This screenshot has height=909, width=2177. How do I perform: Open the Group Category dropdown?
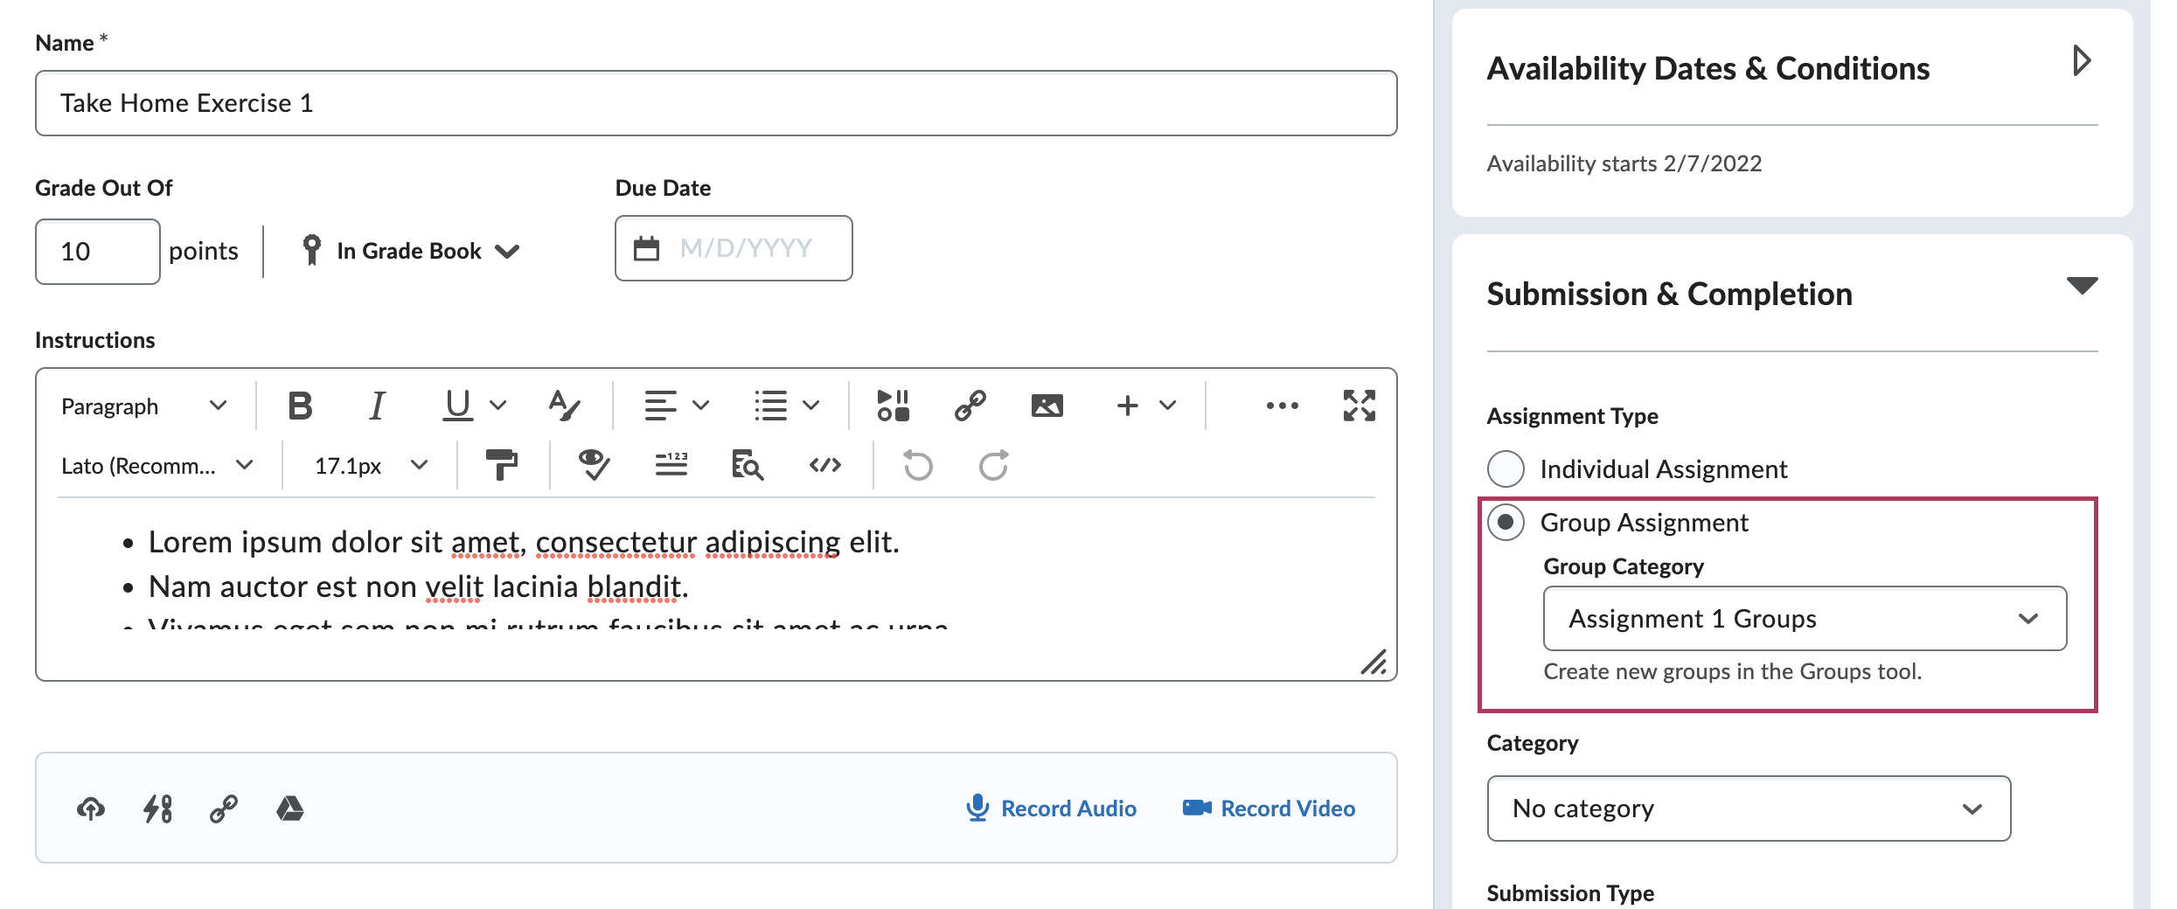point(1805,619)
